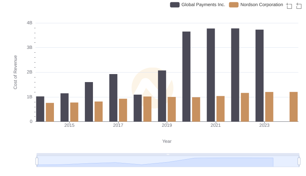Click the right data zoom slider handle

click(299, 161)
